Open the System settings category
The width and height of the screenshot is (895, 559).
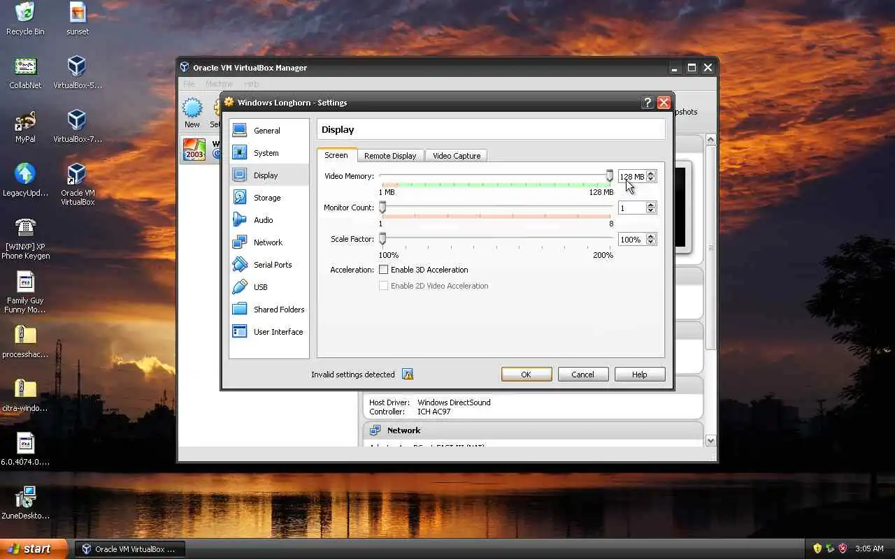(269, 153)
